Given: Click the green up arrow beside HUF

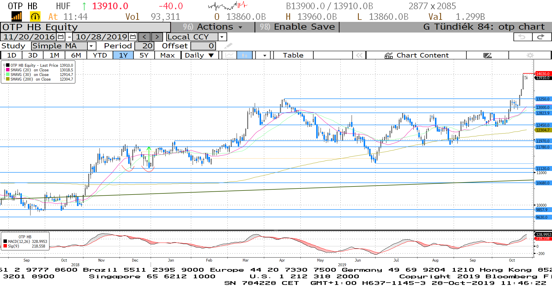Looking at the screenshot, I should tap(84, 6).
